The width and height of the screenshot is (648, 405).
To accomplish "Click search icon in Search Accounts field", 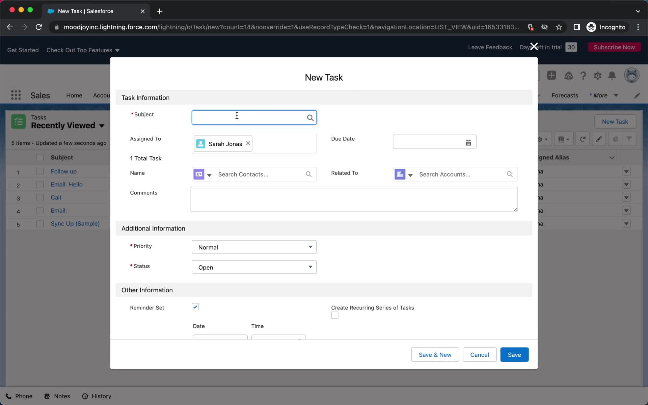I will (x=510, y=174).
